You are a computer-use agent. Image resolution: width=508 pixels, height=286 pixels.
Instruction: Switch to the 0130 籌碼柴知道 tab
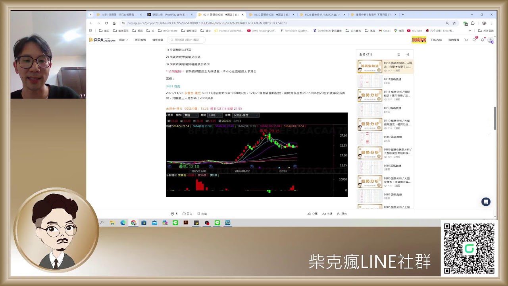coord(272,15)
